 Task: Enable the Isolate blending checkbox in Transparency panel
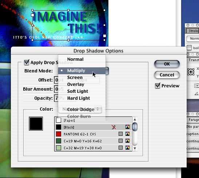point(189,48)
